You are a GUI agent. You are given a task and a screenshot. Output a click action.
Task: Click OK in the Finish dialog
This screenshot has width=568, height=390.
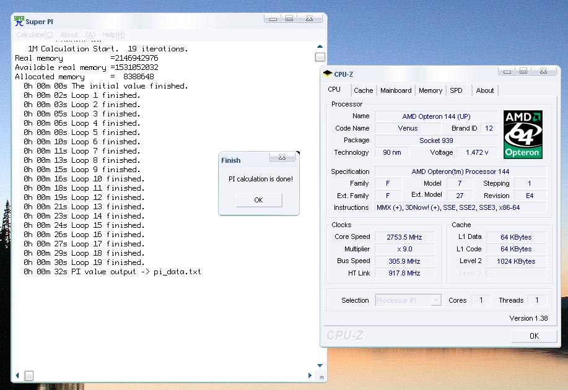[x=259, y=200]
